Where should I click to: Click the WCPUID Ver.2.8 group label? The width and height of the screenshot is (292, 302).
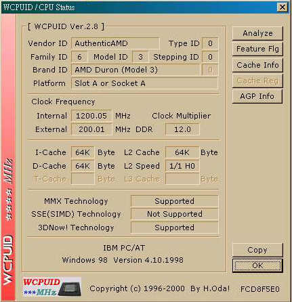[66, 26]
